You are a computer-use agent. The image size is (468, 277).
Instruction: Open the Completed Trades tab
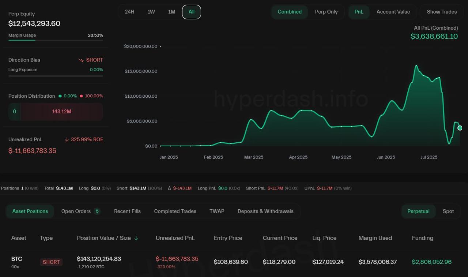pyautogui.click(x=175, y=211)
